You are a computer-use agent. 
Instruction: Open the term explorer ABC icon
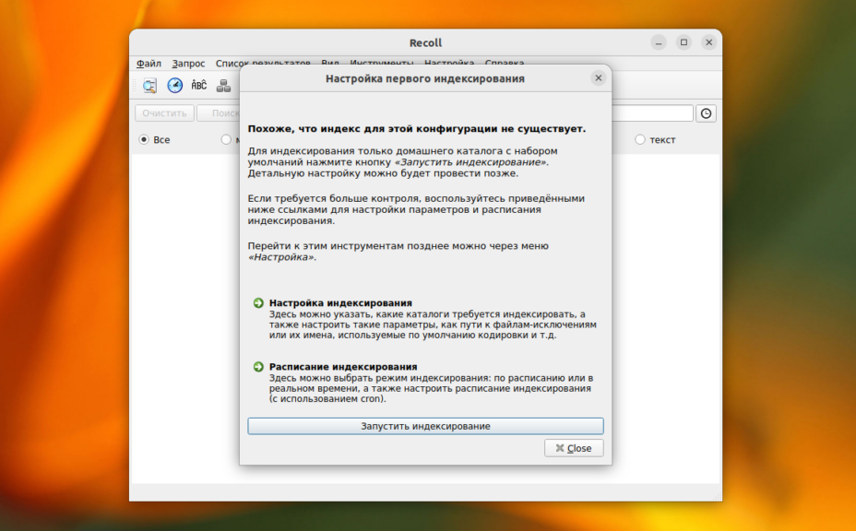[199, 86]
